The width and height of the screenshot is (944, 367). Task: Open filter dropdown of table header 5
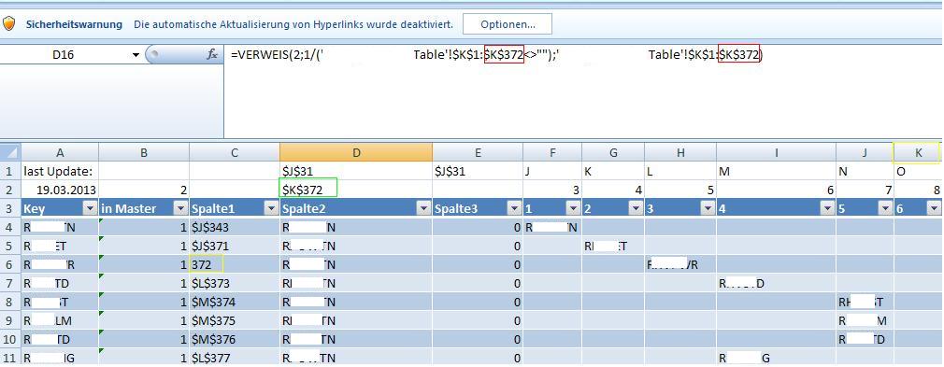point(886,209)
